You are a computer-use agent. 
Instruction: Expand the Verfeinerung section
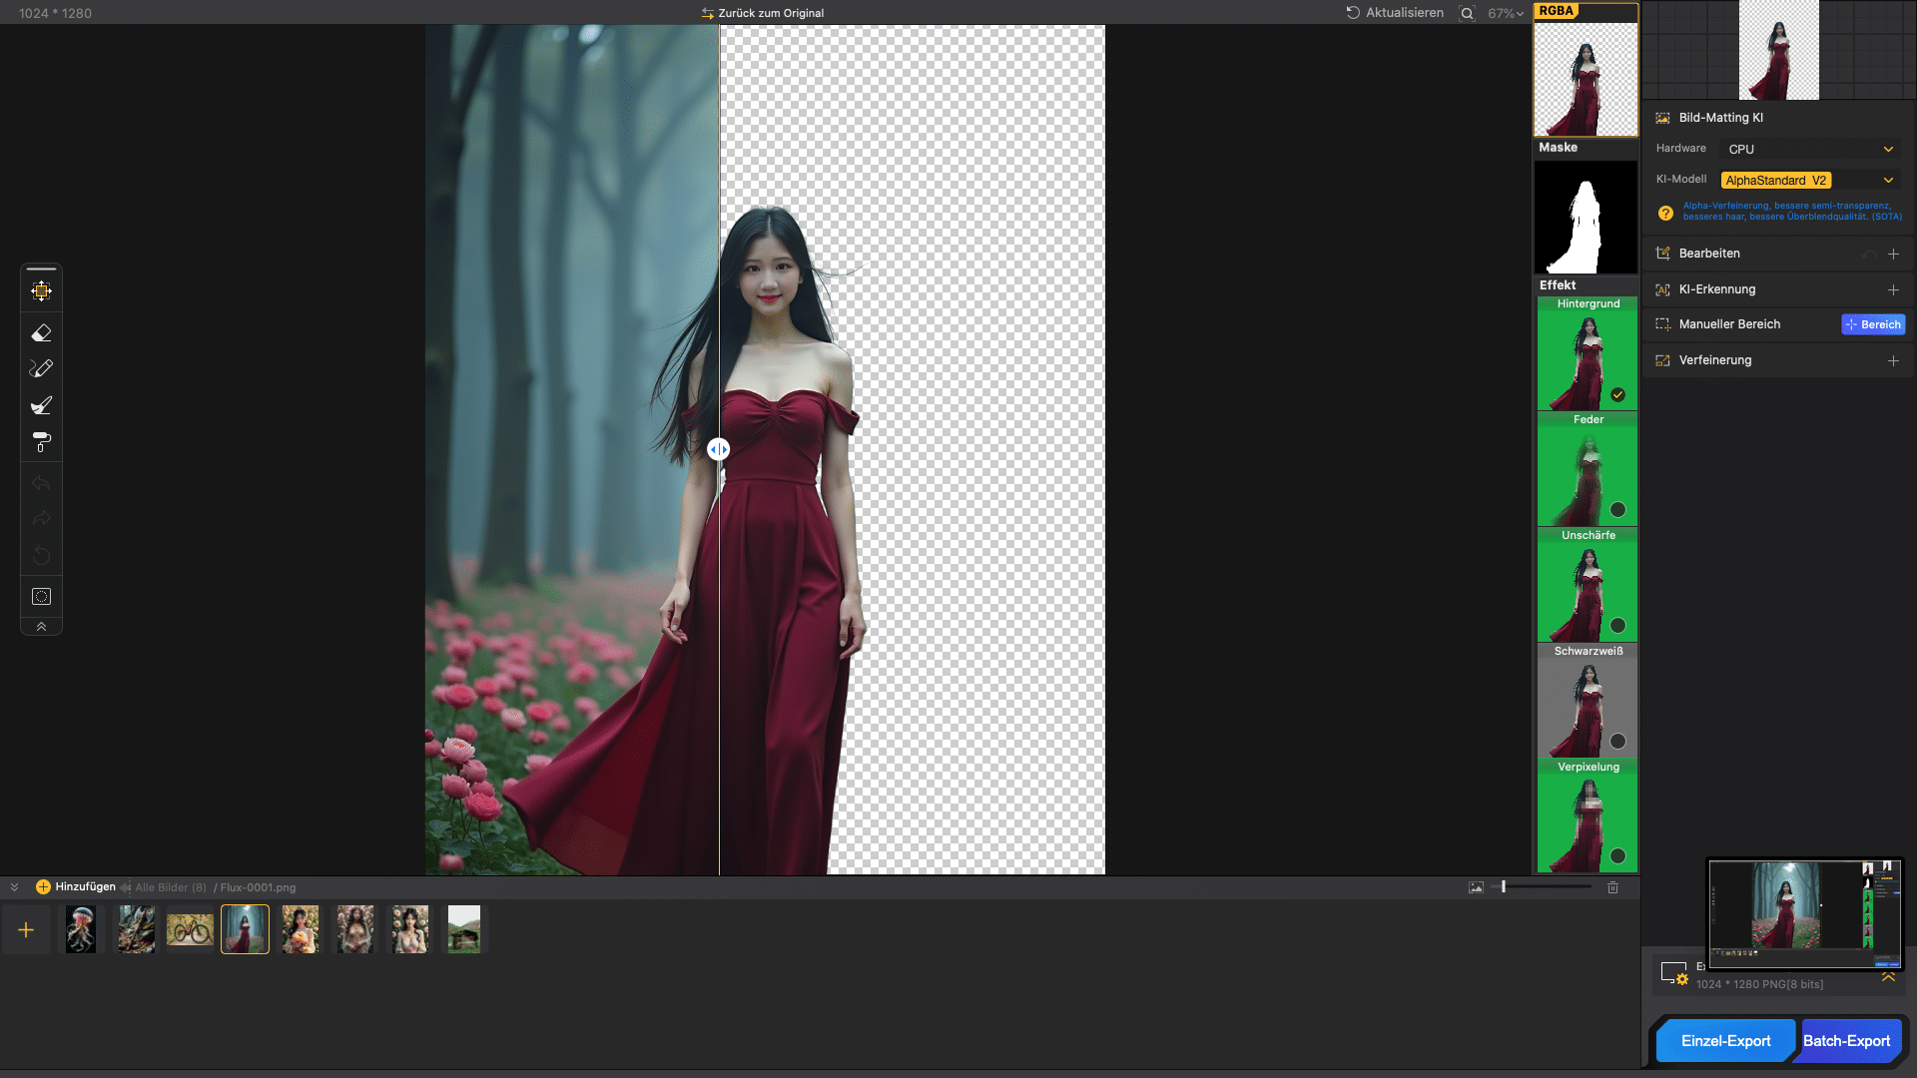click(1893, 361)
